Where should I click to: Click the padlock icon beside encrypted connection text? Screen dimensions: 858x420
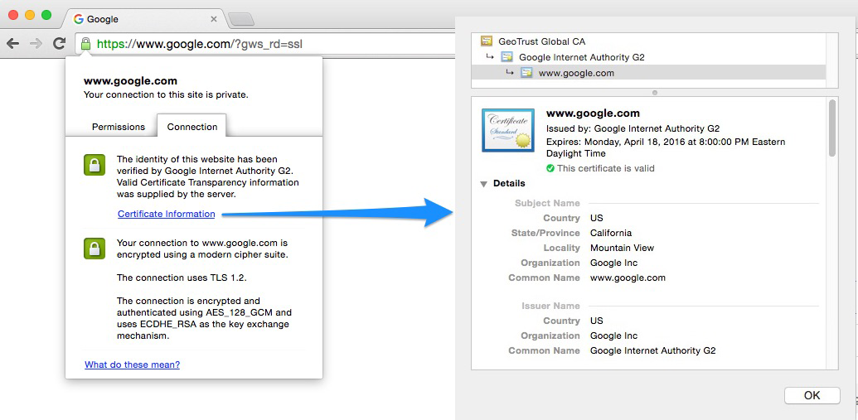coord(95,249)
